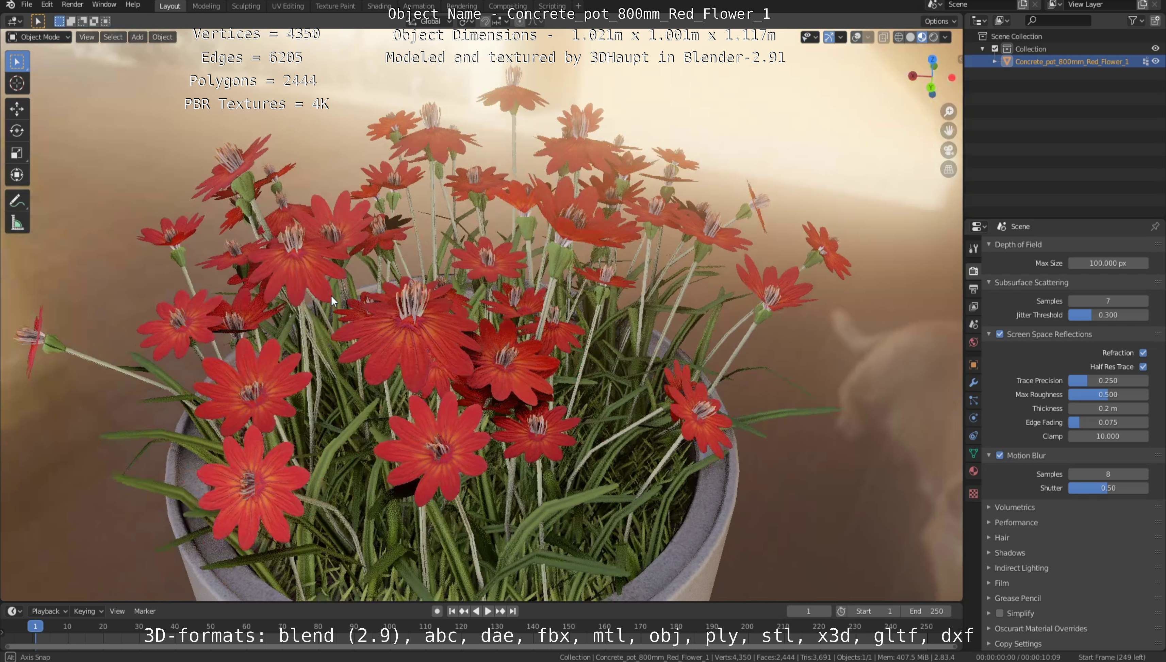The width and height of the screenshot is (1166, 662).
Task: Toggle Screen Space Reflections checkbox
Action: [x=1000, y=334]
